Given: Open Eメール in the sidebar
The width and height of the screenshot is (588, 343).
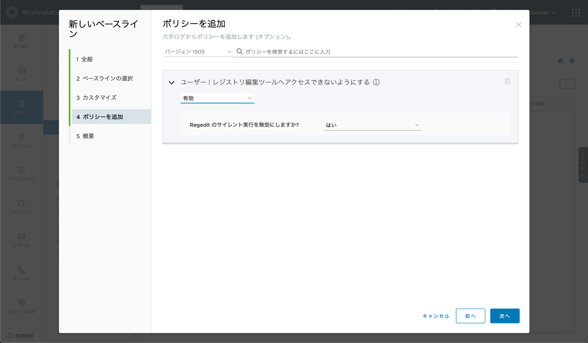Looking at the screenshot, I should 21,240.
